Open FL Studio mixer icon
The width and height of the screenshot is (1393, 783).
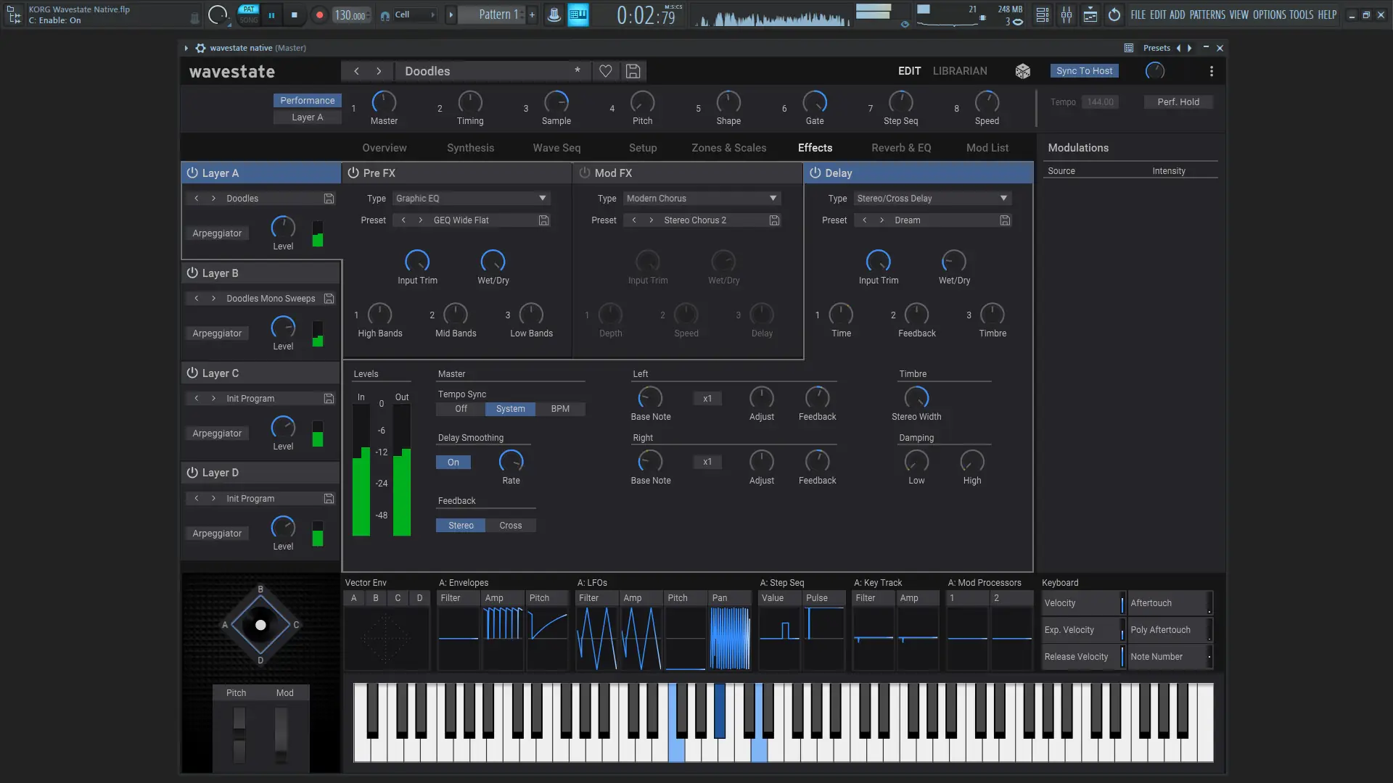[x=1067, y=15]
